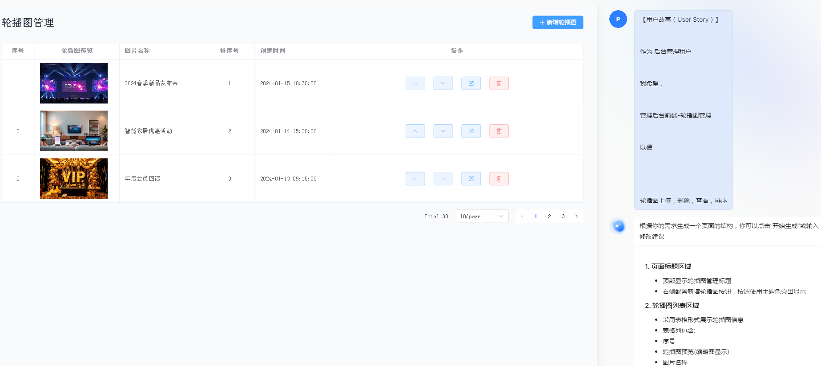The image size is (821, 366).
Task: Open the 2024春季新品发布会 preview thumbnail
Action: (x=74, y=83)
